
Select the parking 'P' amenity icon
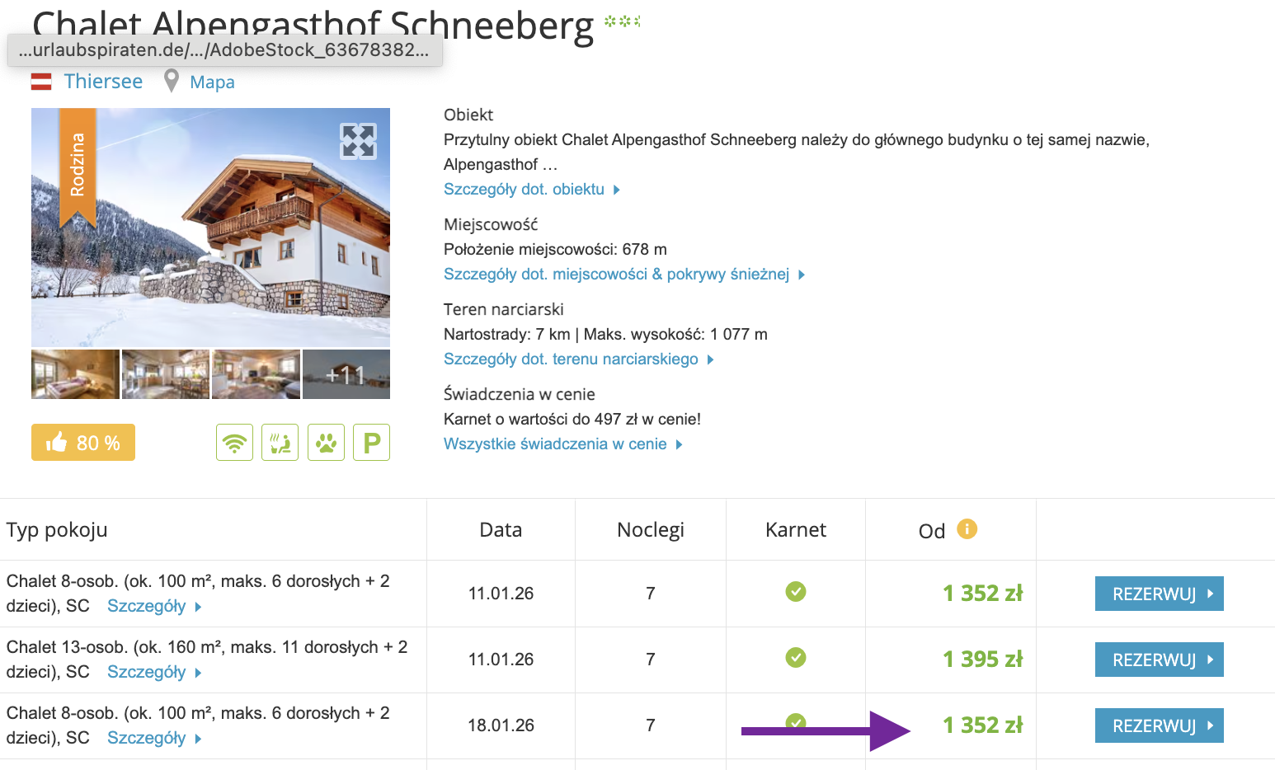(371, 442)
